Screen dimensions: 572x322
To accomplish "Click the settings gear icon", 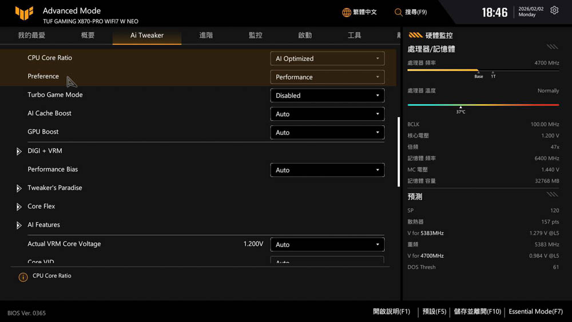I will coord(554,11).
